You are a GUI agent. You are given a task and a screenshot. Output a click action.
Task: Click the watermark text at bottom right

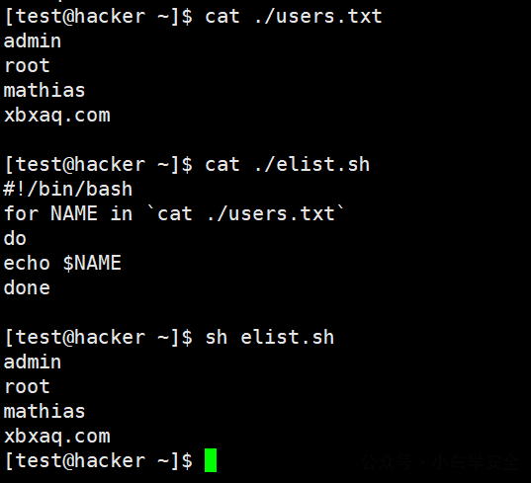440,462
